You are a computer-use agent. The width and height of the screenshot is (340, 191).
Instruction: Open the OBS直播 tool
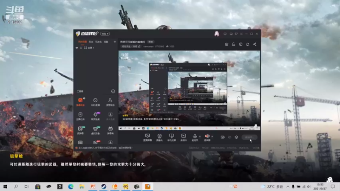click(95, 102)
